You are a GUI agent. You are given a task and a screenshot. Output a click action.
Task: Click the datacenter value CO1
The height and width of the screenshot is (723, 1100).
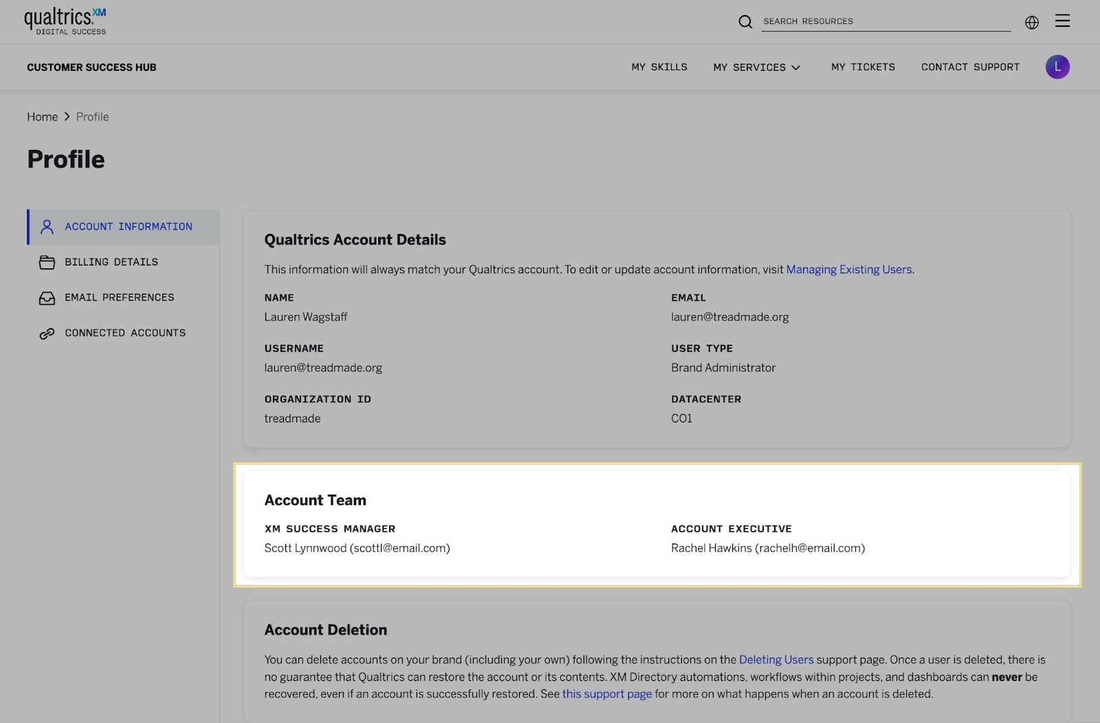[x=681, y=418]
